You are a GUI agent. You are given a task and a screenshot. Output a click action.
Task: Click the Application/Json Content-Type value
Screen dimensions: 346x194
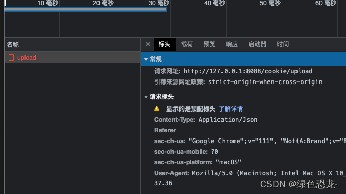[x=228, y=120]
